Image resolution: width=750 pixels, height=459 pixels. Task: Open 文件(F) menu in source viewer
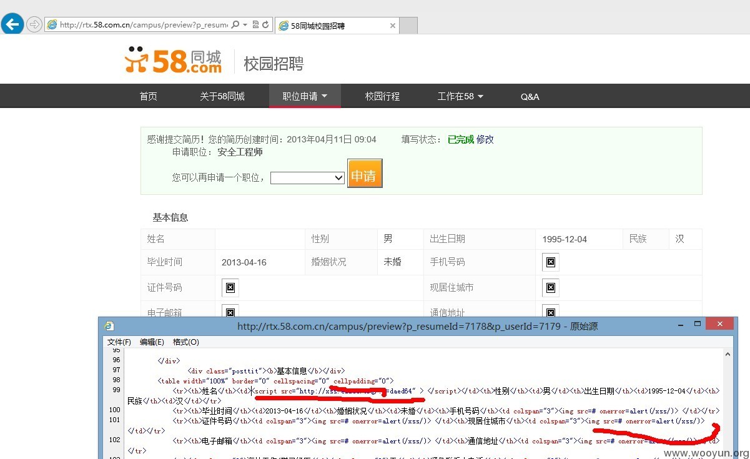click(119, 342)
